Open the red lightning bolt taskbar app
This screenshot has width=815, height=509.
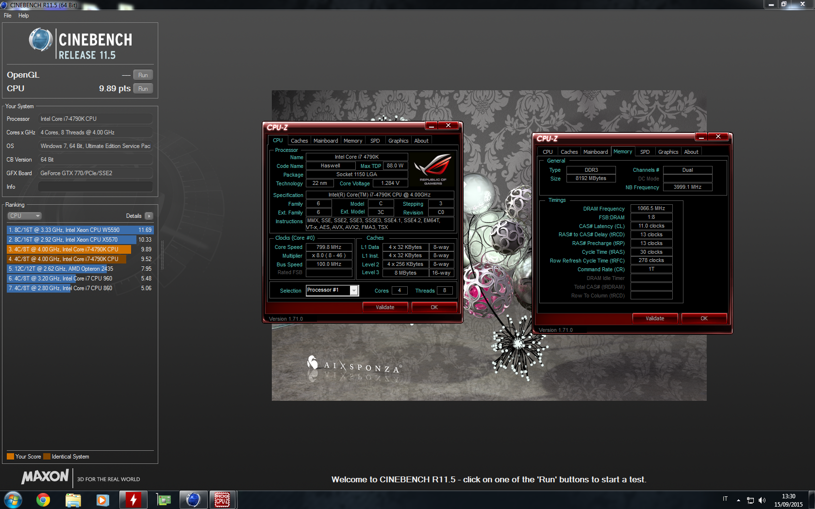(x=133, y=500)
